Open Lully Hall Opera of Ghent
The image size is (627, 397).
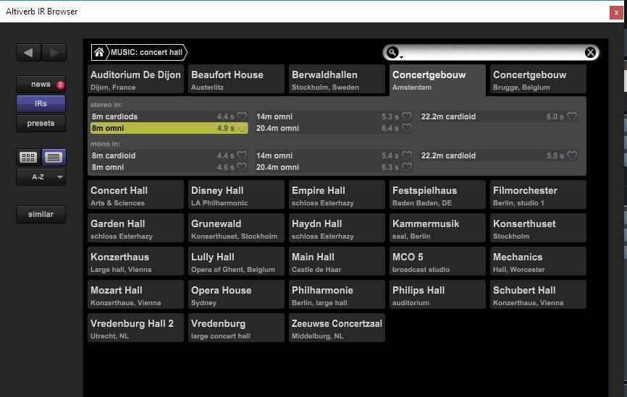236,261
